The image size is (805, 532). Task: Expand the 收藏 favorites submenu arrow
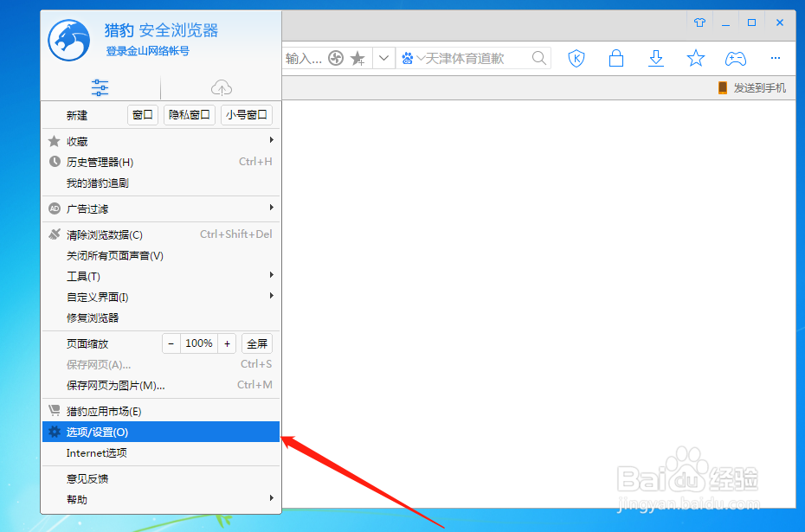coord(271,140)
